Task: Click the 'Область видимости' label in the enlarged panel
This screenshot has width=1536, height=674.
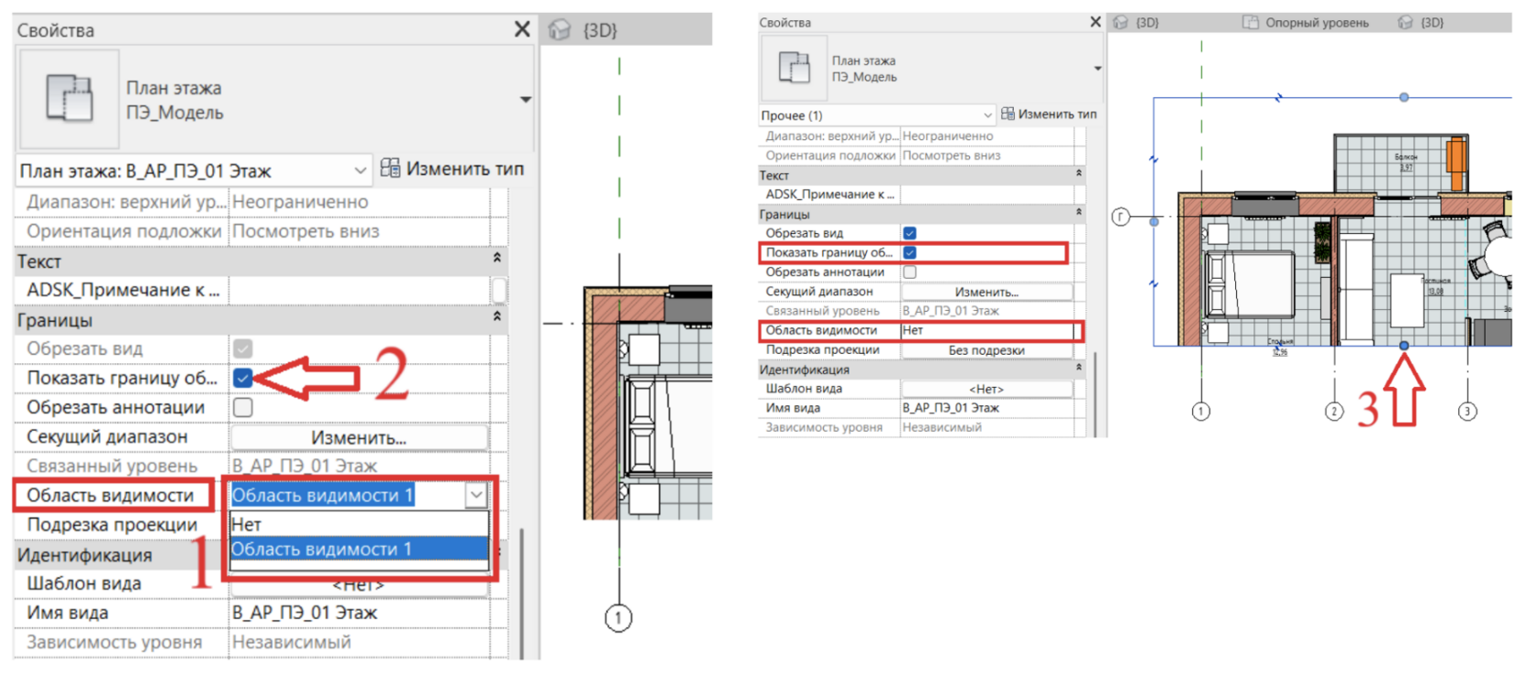Action: tap(110, 495)
